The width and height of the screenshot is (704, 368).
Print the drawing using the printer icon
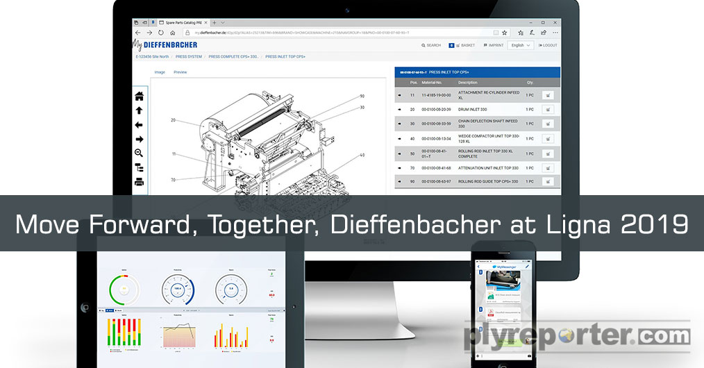pyautogui.click(x=139, y=182)
